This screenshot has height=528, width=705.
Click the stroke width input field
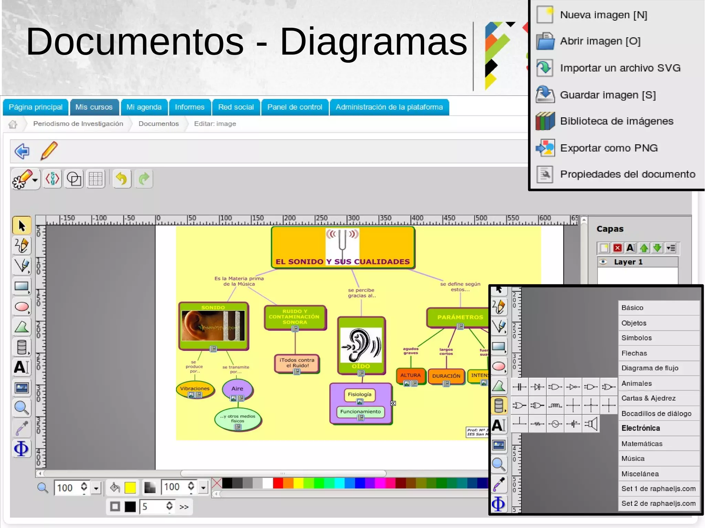tap(152, 507)
